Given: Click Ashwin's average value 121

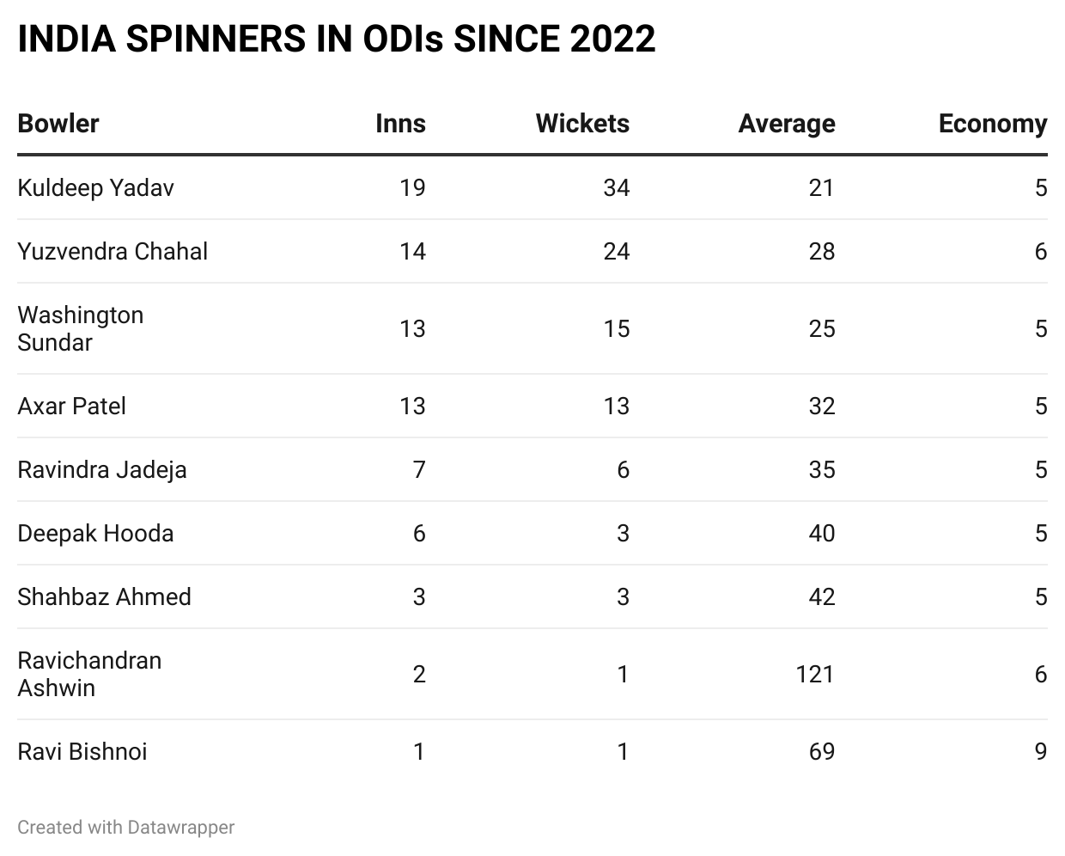Looking at the screenshot, I should click(814, 674).
